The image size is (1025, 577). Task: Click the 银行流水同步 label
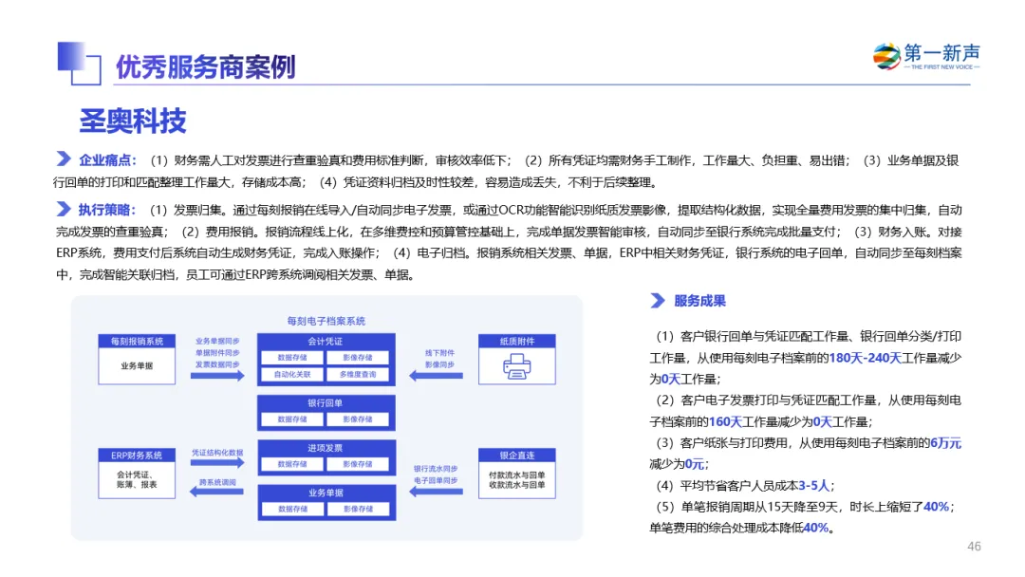(436, 469)
